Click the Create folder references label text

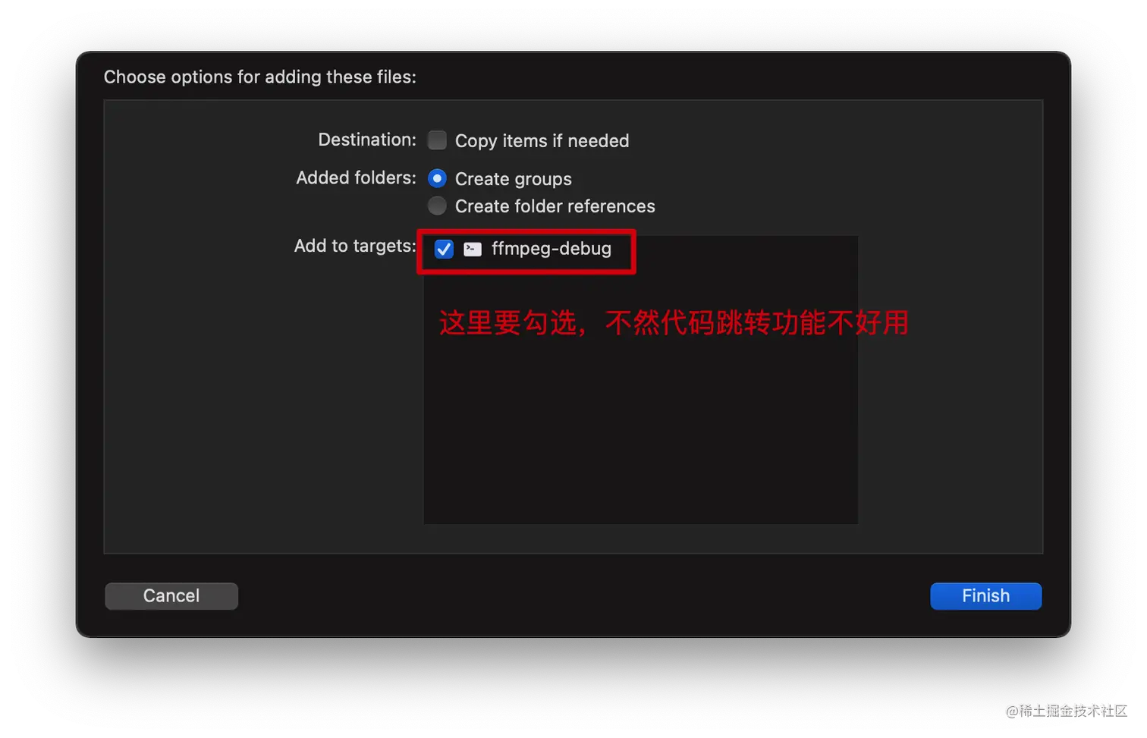(x=555, y=206)
